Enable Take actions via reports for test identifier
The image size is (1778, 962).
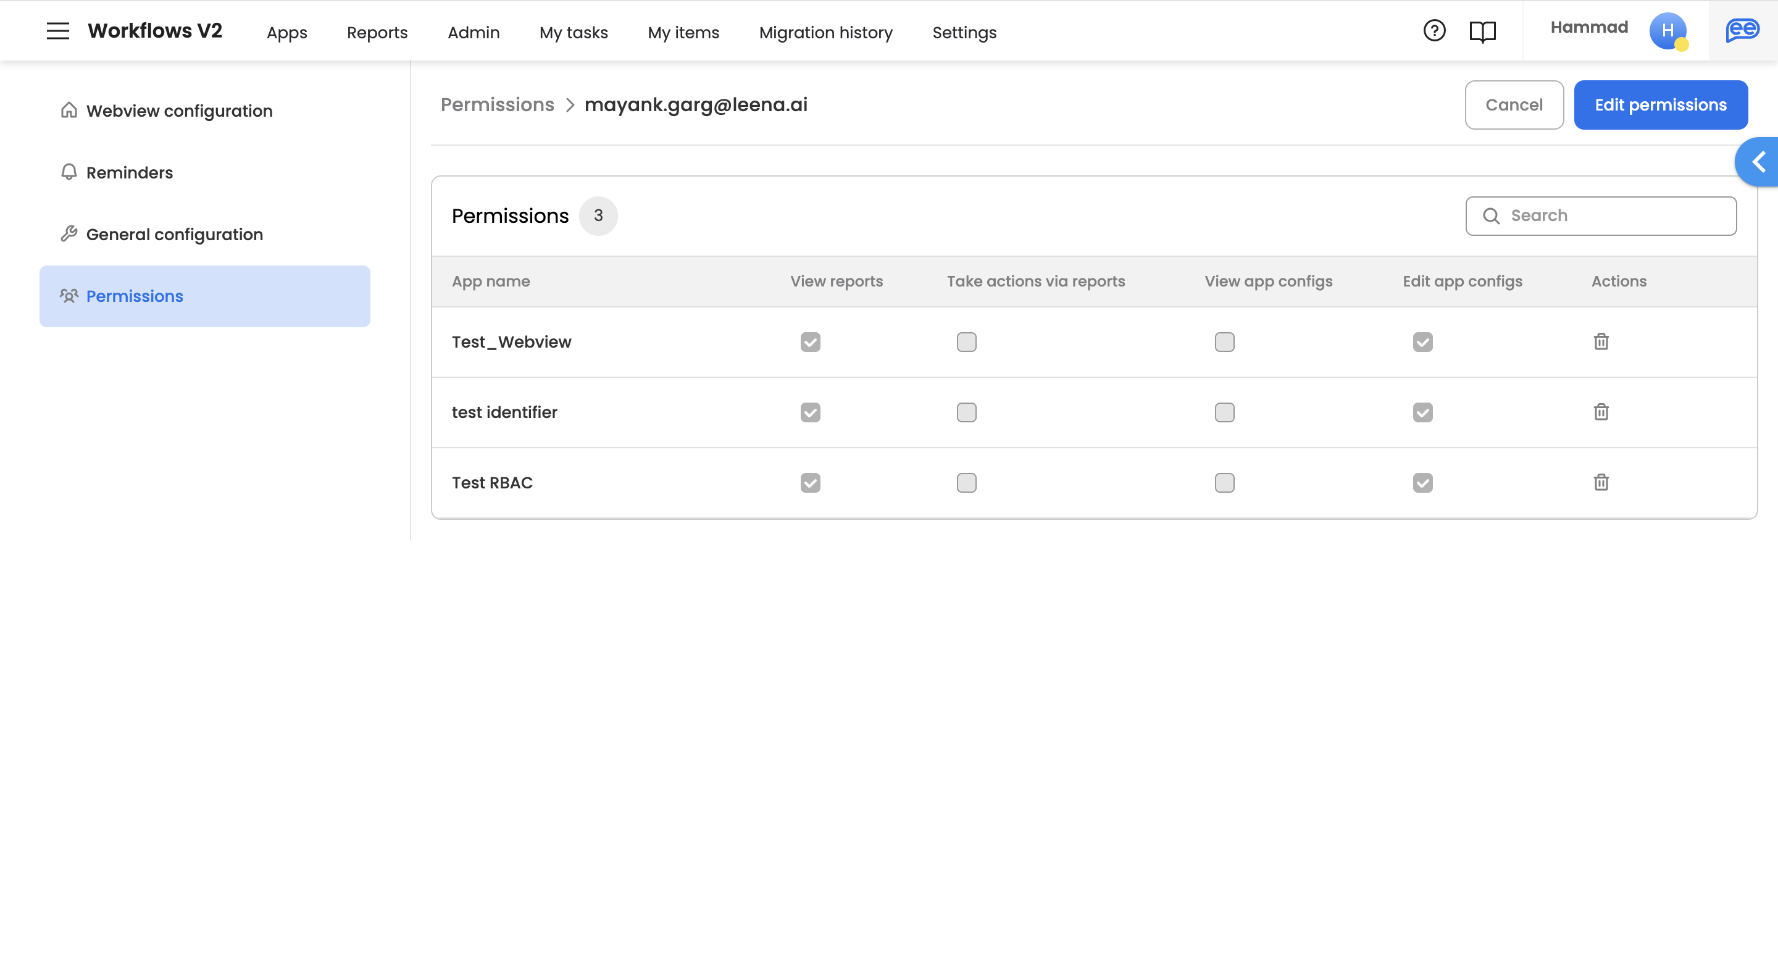966,412
